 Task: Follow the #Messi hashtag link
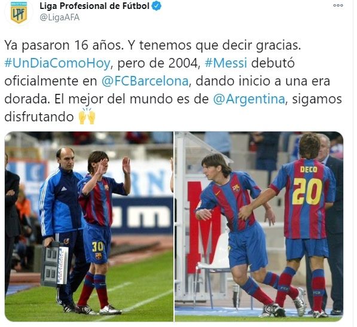coord(226,63)
